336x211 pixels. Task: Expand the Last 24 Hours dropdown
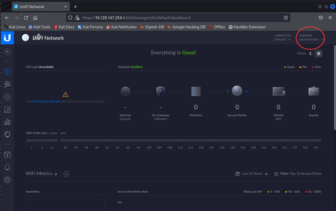click(252, 174)
